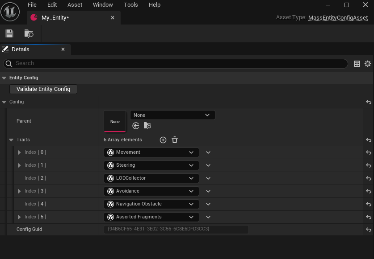Open the Parent None asset dropdown
Viewport: 374px width, 259px height.
click(x=172, y=115)
